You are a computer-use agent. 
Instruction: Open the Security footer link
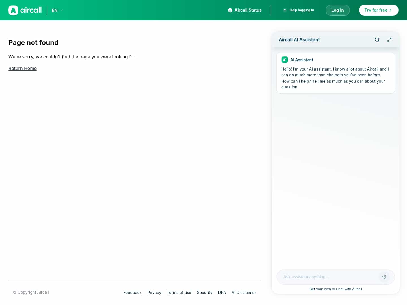click(x=205, y=293)
